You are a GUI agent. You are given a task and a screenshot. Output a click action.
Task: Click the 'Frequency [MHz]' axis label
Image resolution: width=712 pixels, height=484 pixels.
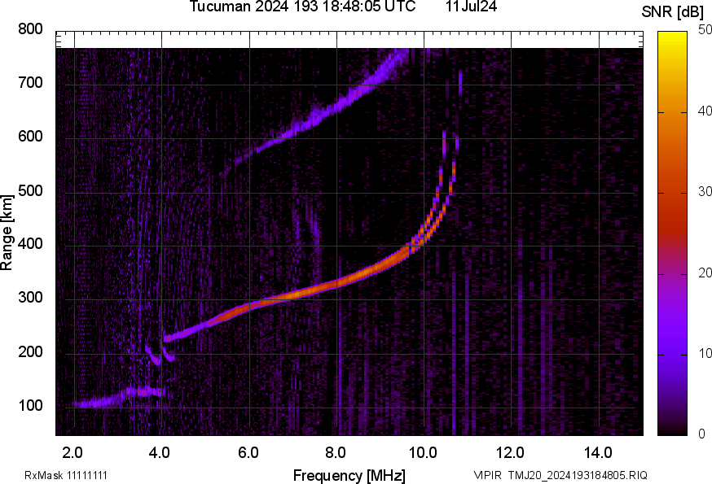(349, 475)
